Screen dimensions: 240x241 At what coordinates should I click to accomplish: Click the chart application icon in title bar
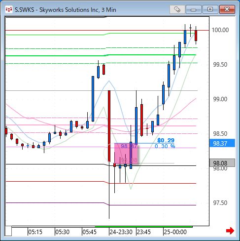8,9
